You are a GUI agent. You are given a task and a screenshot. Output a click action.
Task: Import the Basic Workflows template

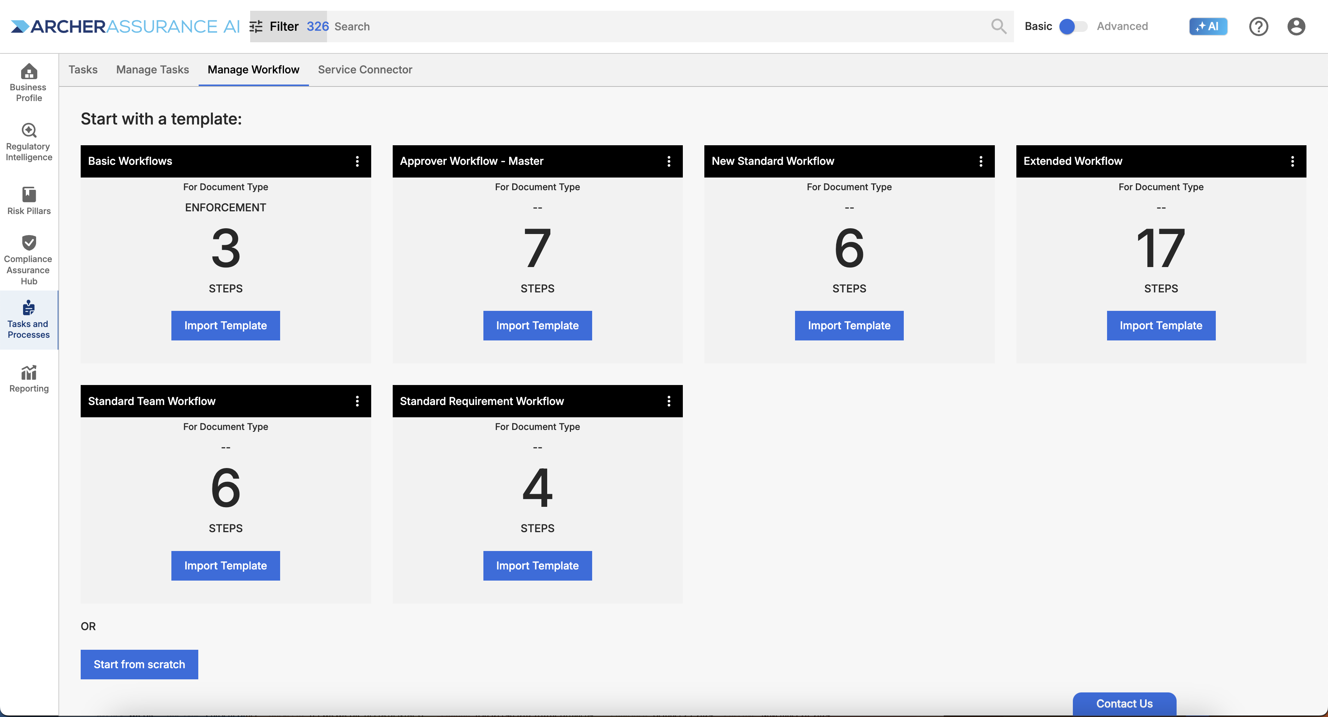point(225,325)
